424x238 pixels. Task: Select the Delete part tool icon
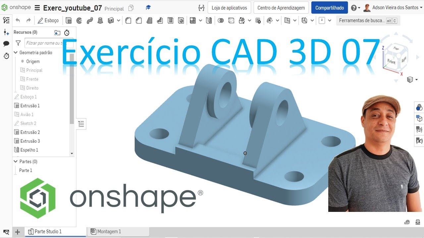pyautogui.click(x=258, y=20)
